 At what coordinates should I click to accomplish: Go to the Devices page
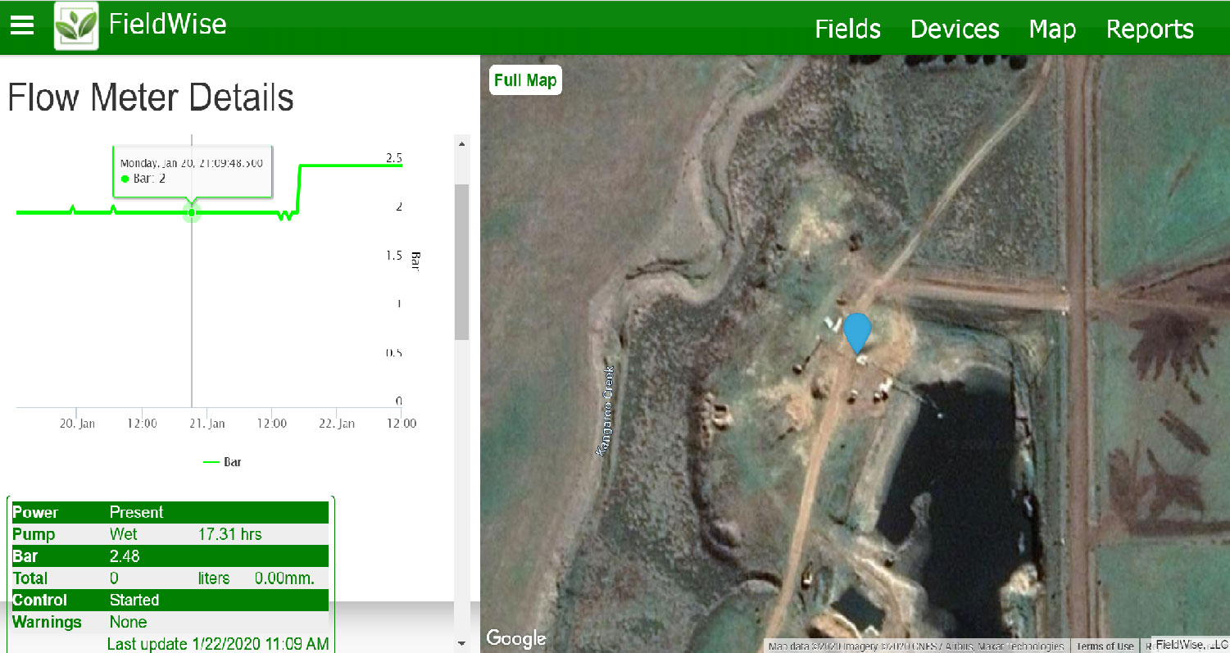[955, 29]
